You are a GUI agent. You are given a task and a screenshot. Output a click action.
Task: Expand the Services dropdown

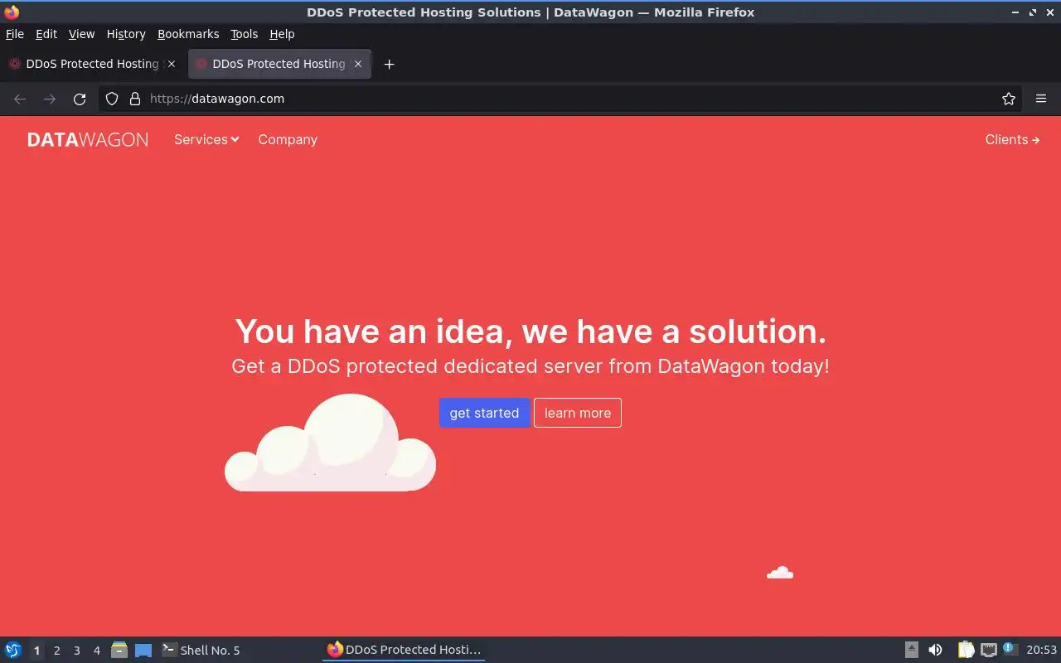click(x=206, y=139)
